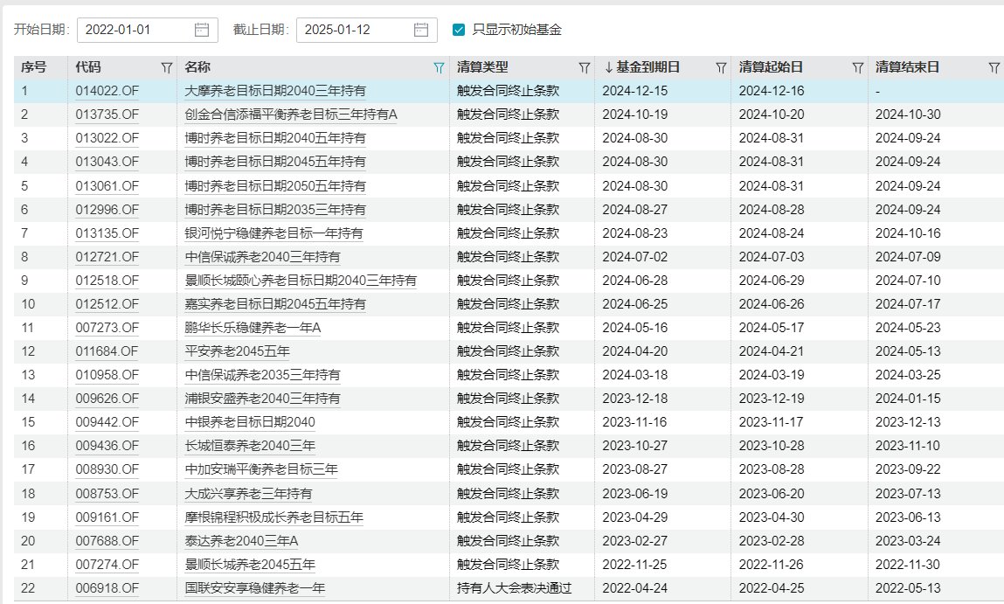Open the end date calendar picker icon
Screen dimensions: 1004x604
(420, 30)
